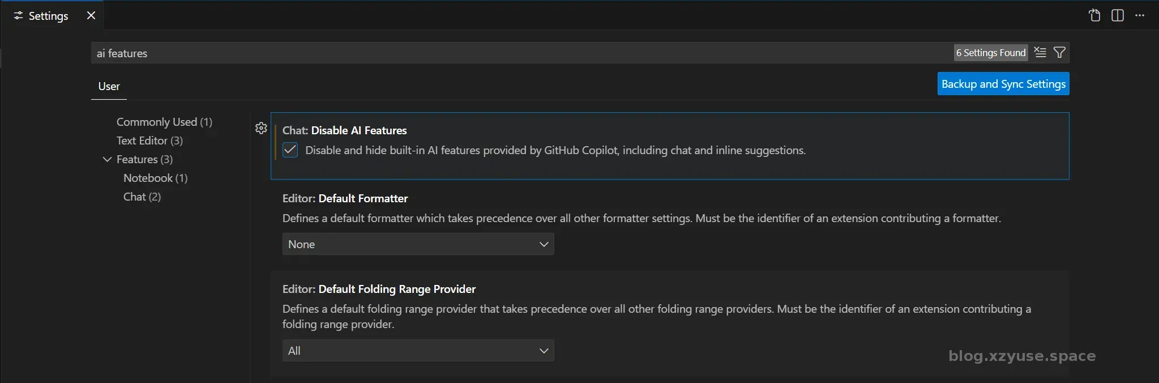Click Backup and Sync Settings button
The height and width of the screenshot is (383, 1159).
(1003, 84)
